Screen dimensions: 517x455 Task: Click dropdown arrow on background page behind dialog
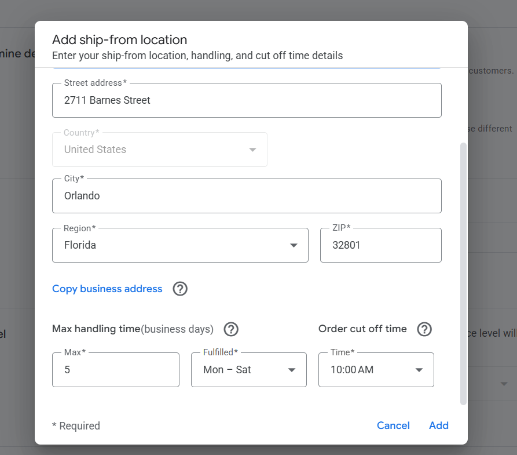[x=504, y=384]
